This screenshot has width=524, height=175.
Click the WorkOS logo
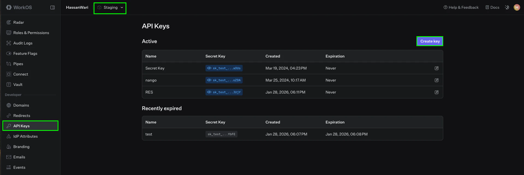(19, 7)
